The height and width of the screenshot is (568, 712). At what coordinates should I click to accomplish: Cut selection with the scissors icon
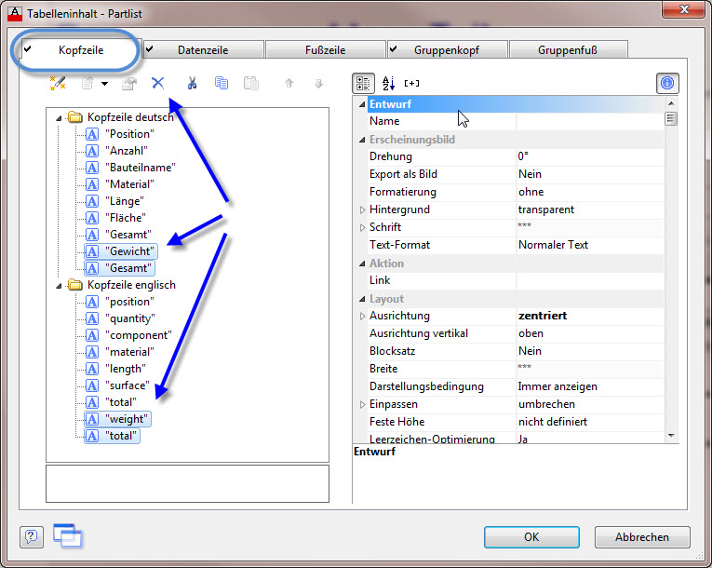tap(192, 83)
